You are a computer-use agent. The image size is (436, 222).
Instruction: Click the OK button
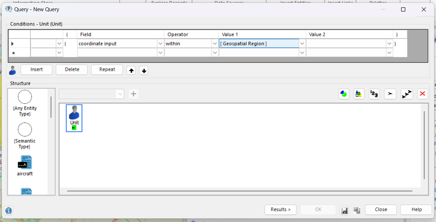[318, 210]
